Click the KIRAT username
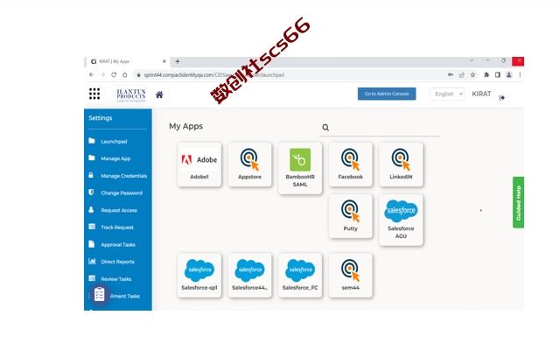The width and height of the screenshot is (560, 350). coord(481,94)
